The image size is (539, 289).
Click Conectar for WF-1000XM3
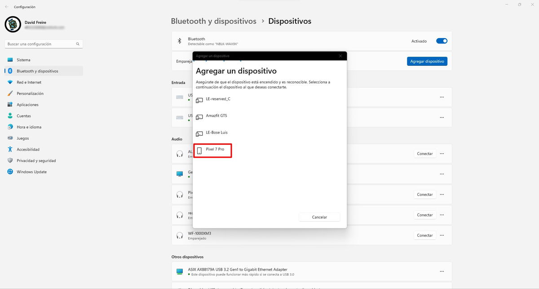tap(424, 235)
